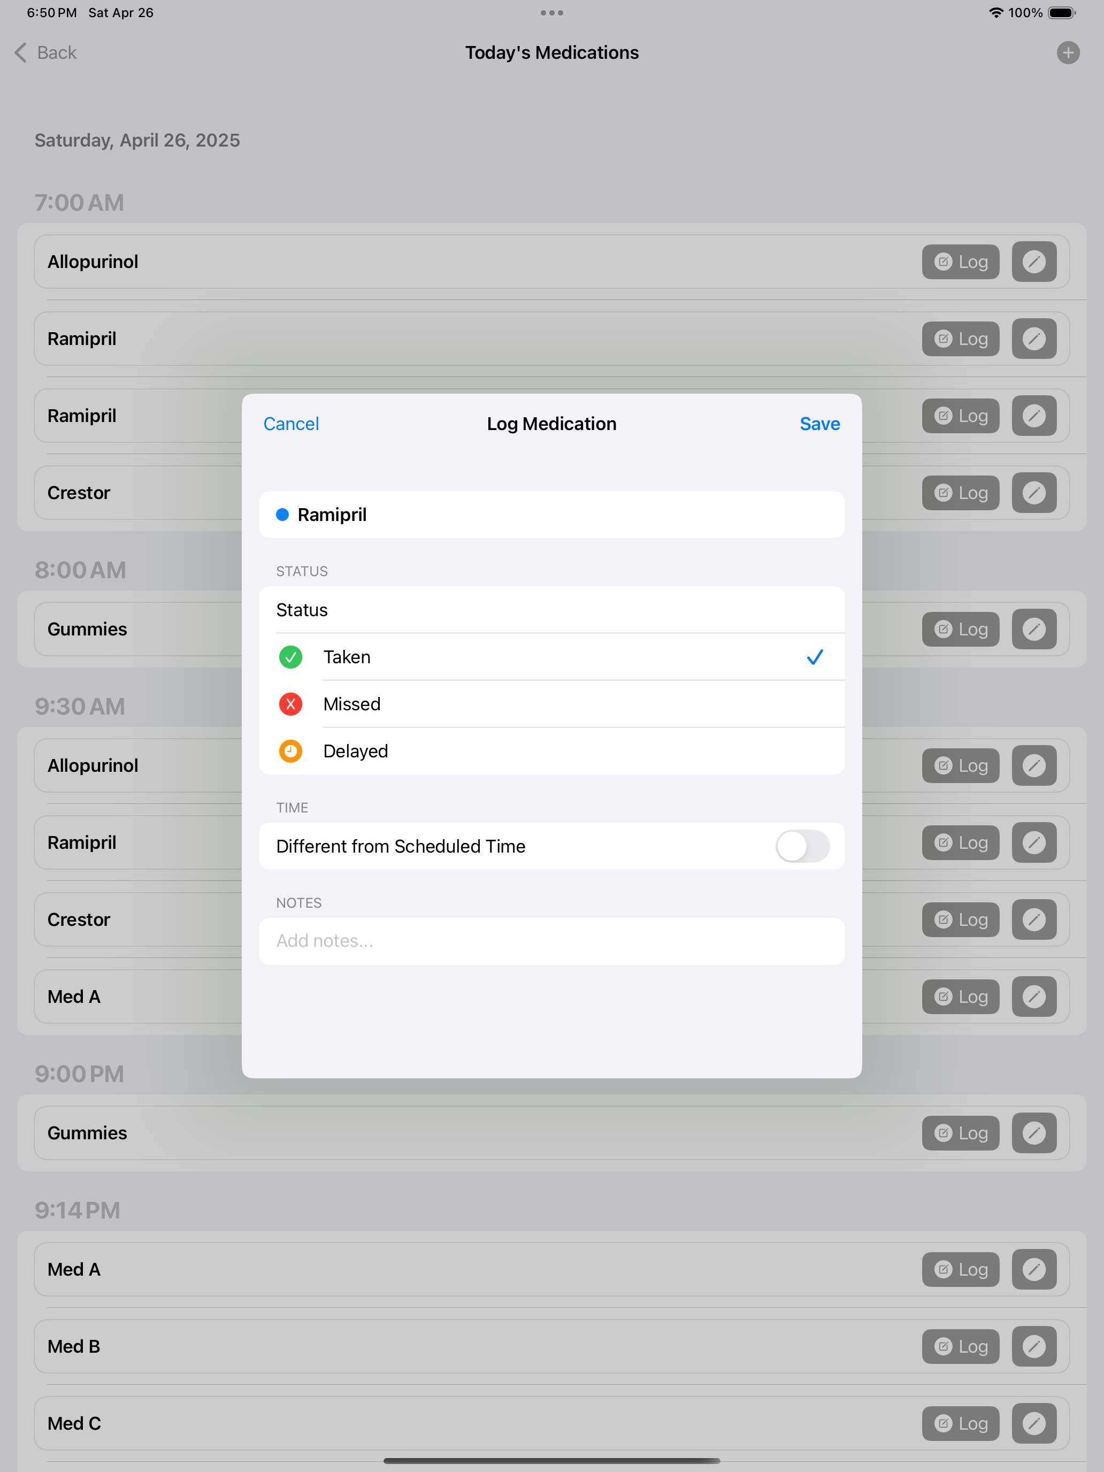1104x1472 pixels.
Task: Edit the 7:00 AM Crestor entry
Action: pos(1034,493)
